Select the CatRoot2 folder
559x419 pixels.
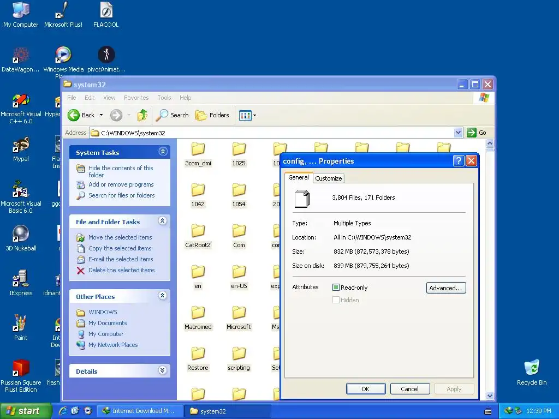[x=198, y=236]
